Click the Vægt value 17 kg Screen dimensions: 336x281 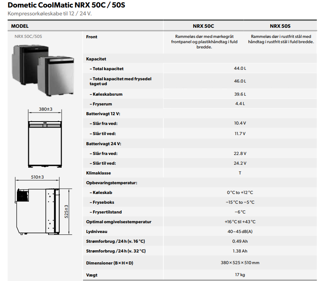[x=240, y=275]
